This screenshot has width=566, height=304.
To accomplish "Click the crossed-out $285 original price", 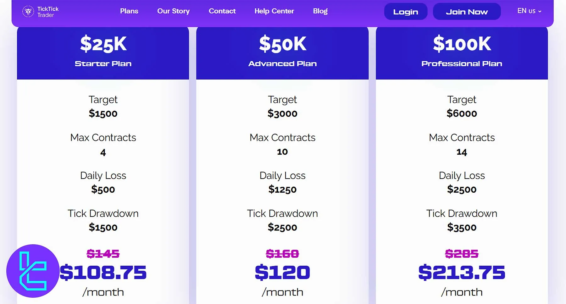I will pos(462,254).
